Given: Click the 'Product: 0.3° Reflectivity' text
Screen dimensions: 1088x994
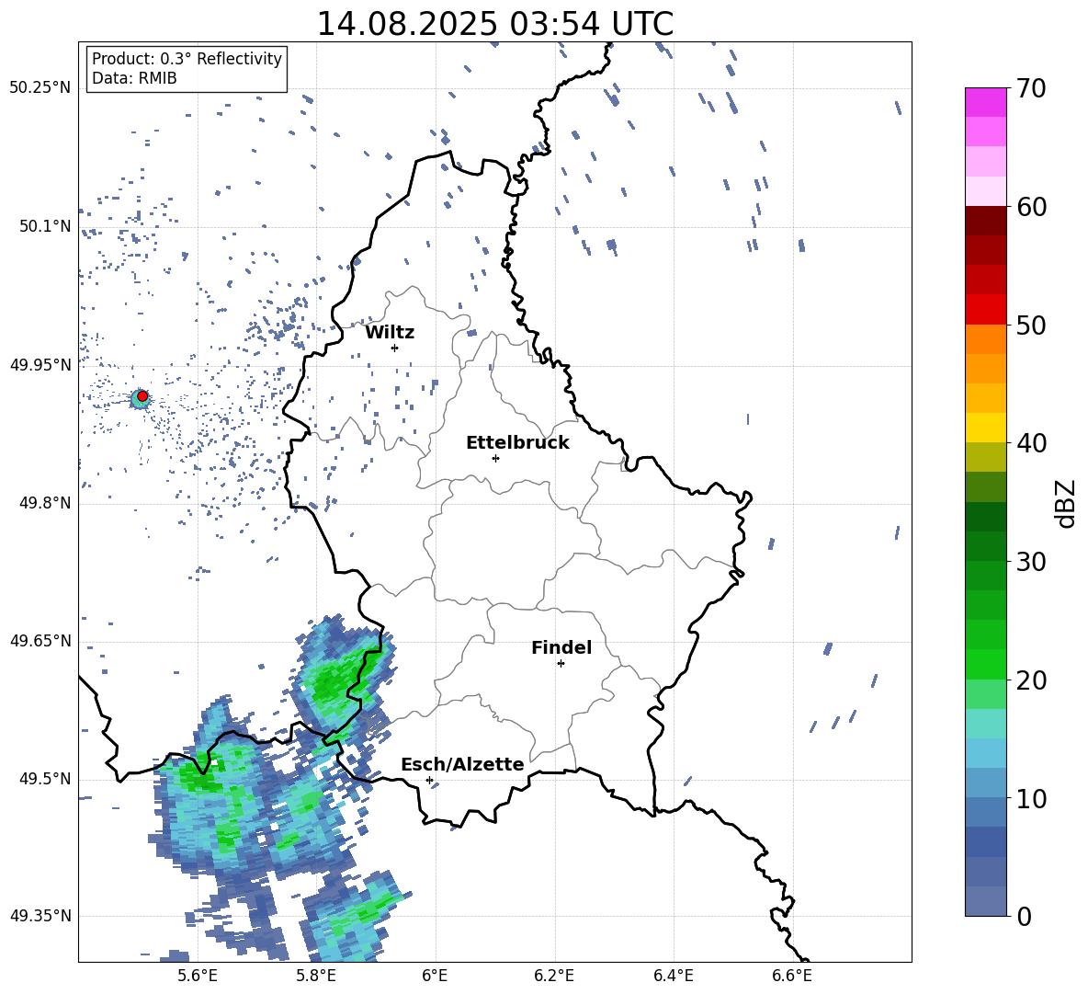Looking at the screenshot, I should 187,59.
